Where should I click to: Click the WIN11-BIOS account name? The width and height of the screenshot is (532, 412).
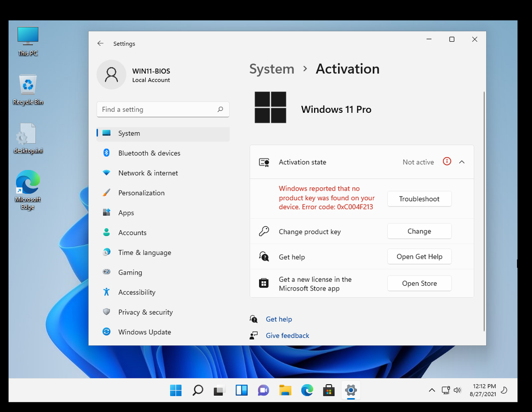point(151,71)
